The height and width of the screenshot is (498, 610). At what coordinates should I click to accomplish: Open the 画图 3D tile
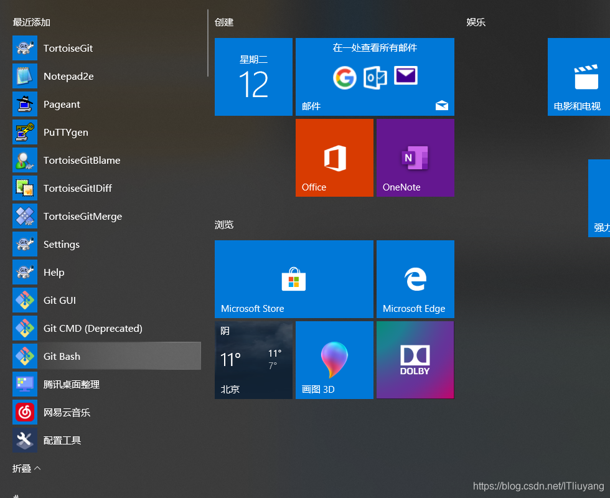coord(335,360)
